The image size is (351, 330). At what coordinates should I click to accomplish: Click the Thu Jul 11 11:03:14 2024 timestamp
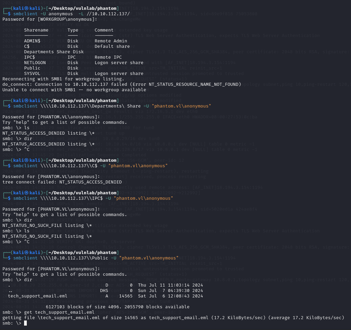170,285
